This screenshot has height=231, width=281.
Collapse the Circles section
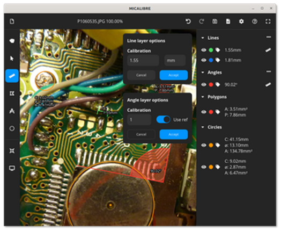click(203, 127)
